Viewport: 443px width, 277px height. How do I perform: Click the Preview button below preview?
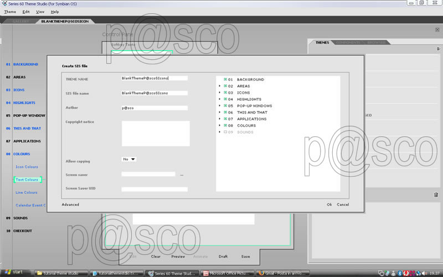[178, 257]
